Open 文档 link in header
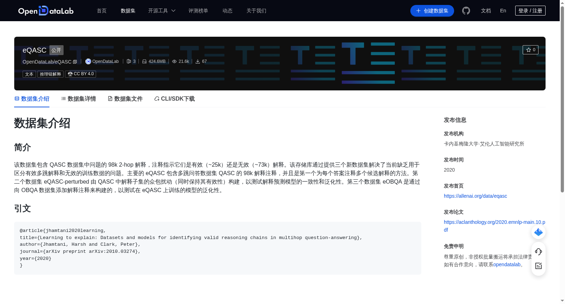 pos(486,11)
